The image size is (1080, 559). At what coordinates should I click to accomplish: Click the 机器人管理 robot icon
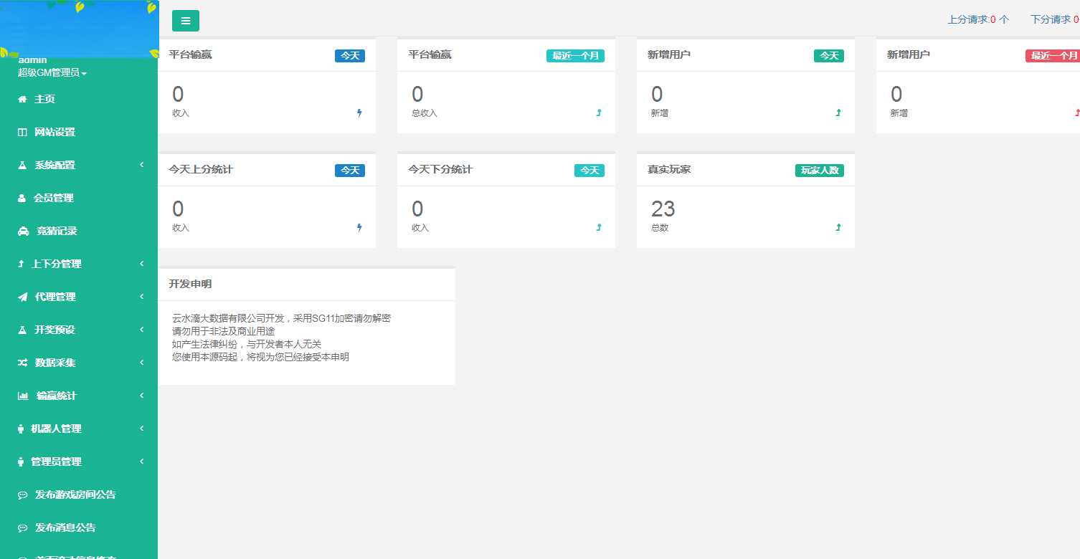click(x=21, y=429)
